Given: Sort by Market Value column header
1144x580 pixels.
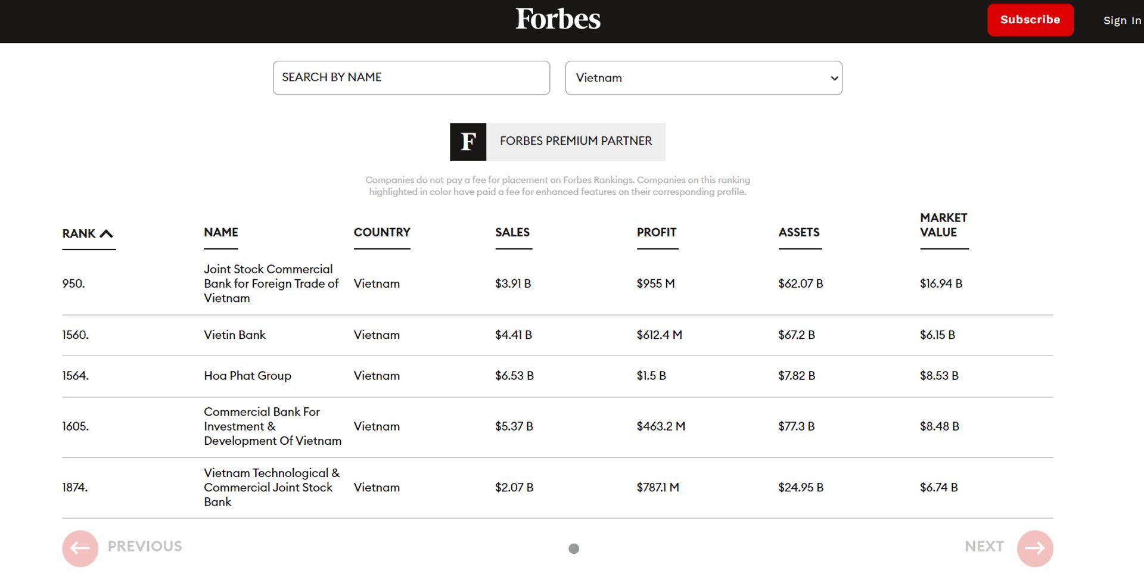Looking at the screenshot, I should point(944,225).
